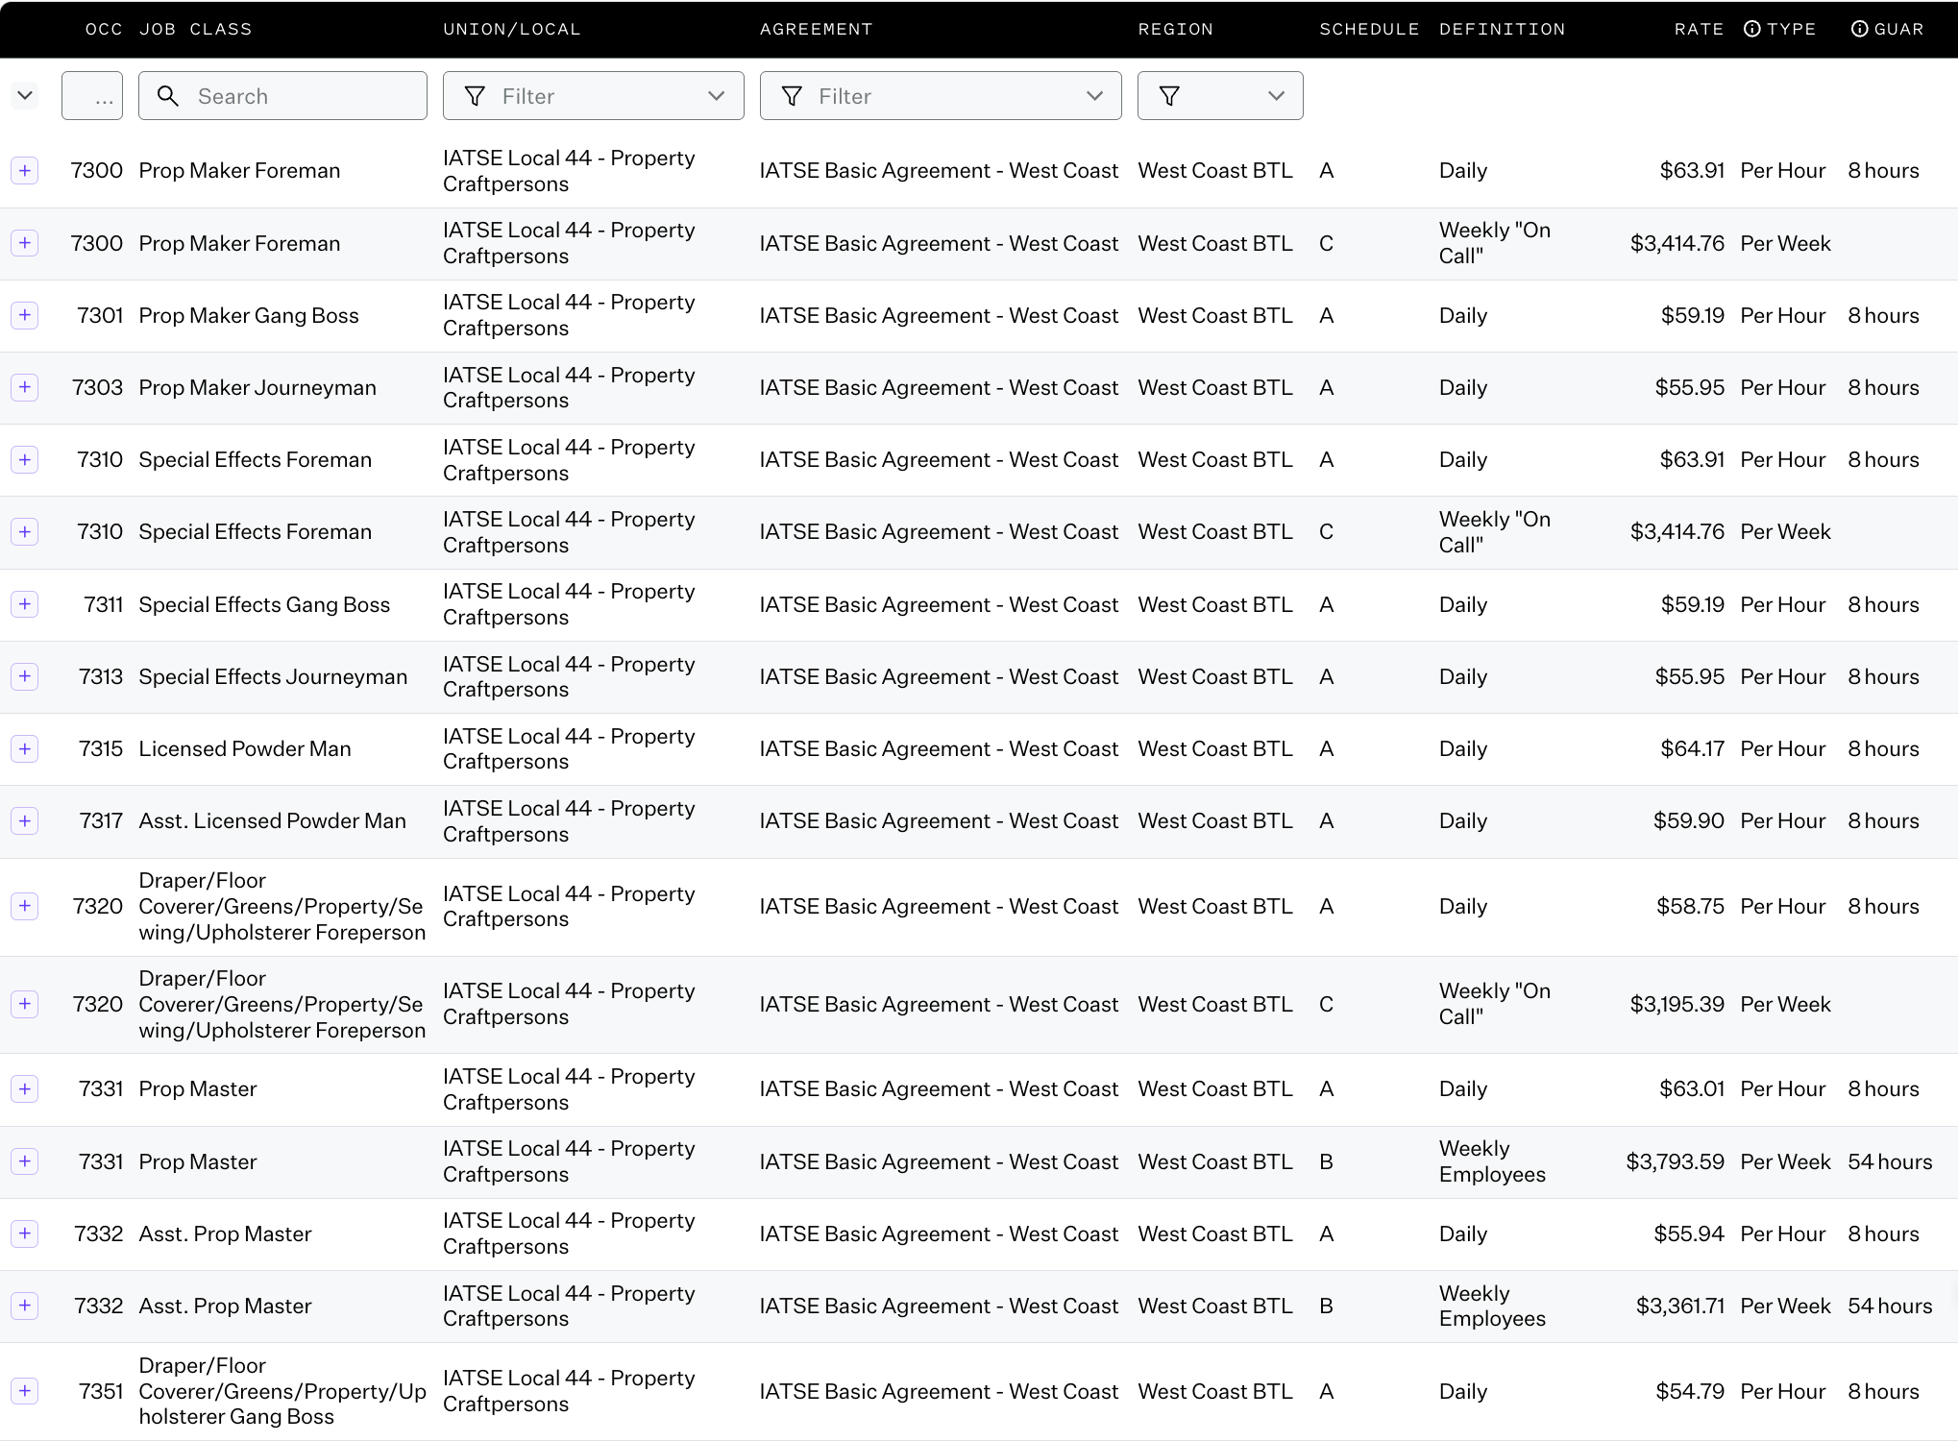
Task: Click the $3,195.39 rate value
Action: point(1677,1004)
